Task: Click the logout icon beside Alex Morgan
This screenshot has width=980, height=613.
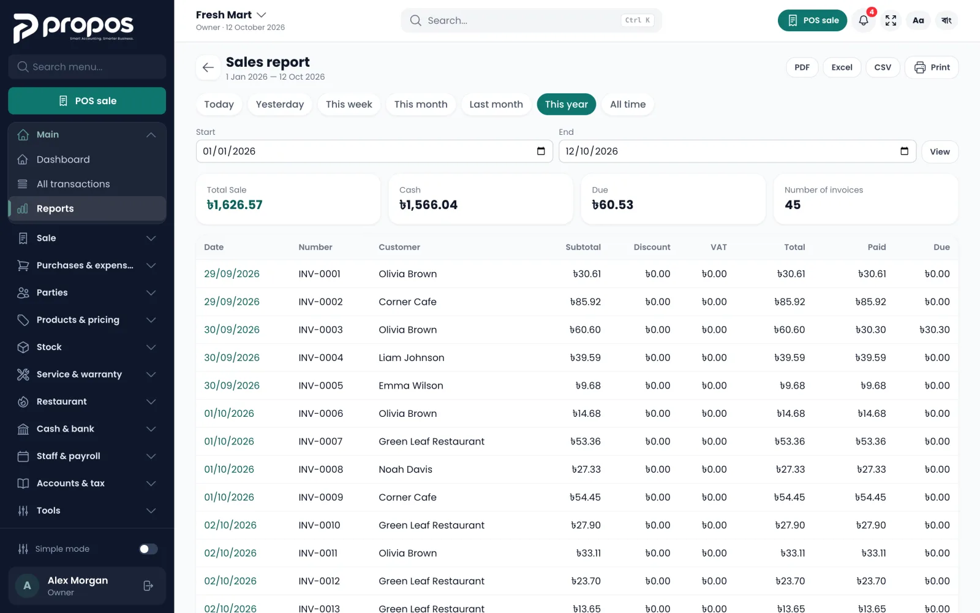Action: 148,586
